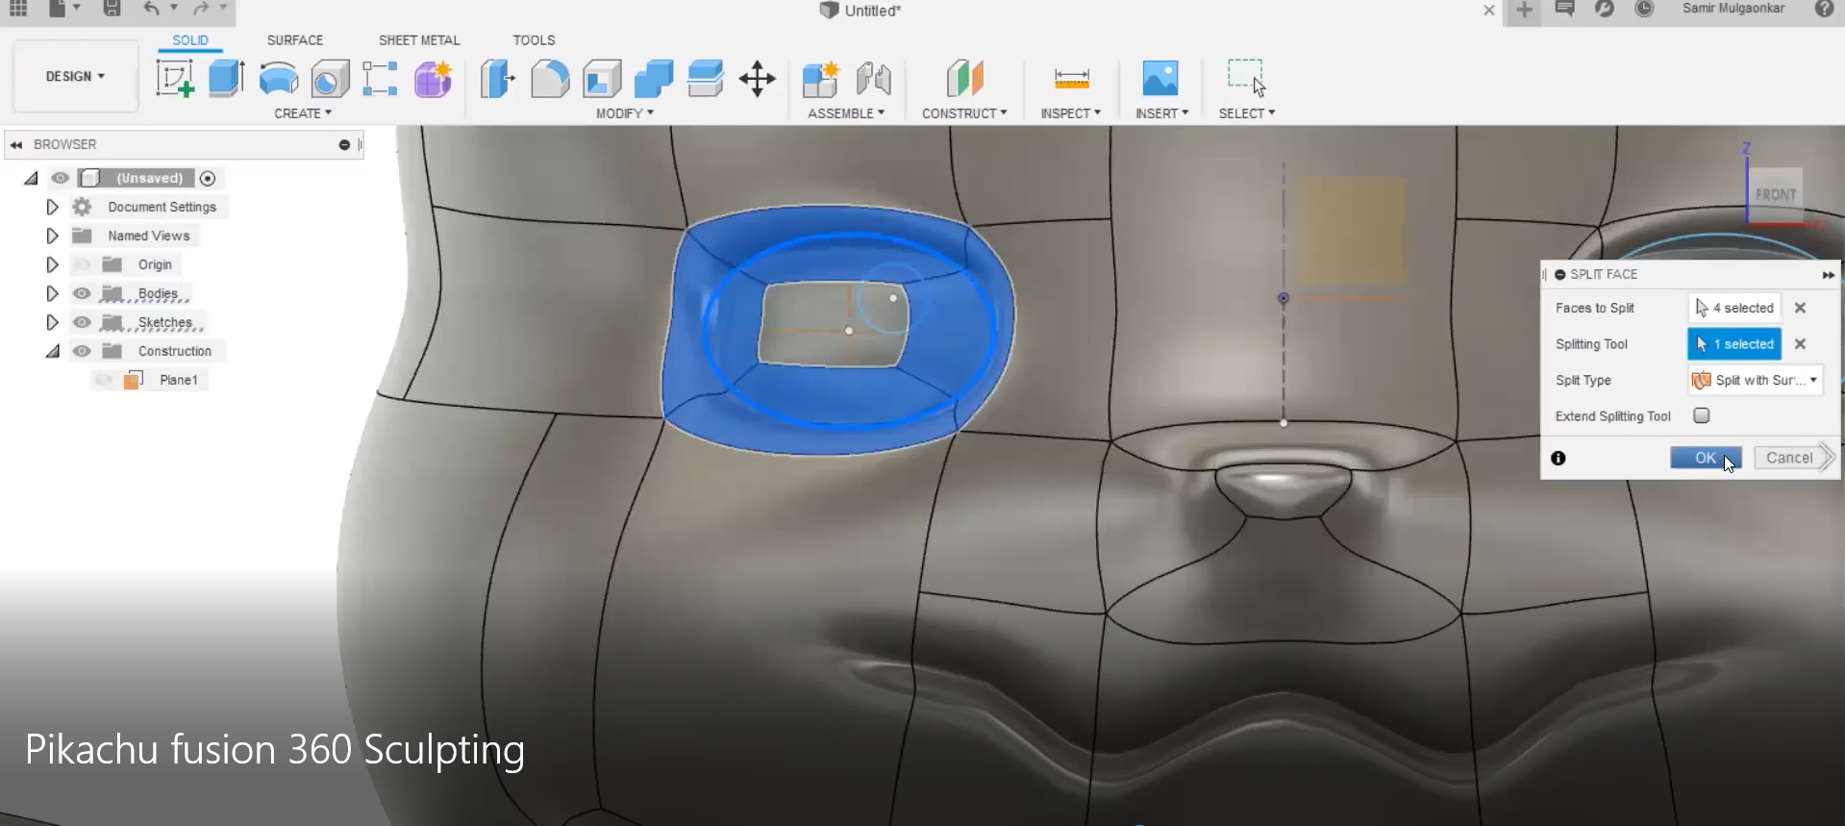Toggle visibility of the Bodies folder
Viewport: 1845px width, 826px height.
[82, 293]
